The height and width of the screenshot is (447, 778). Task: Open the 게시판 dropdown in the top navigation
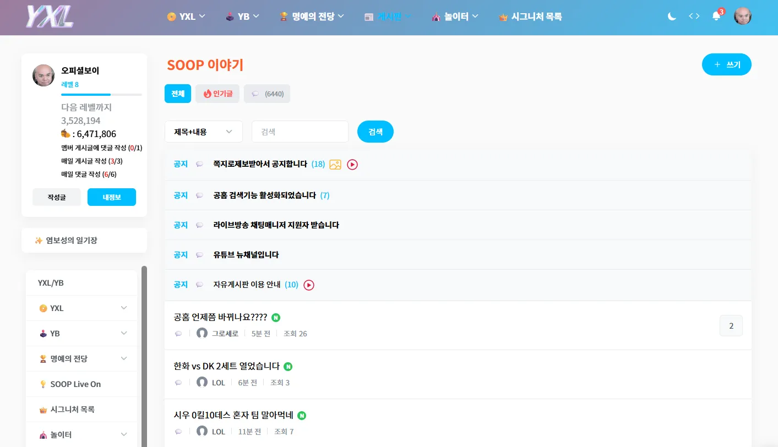tap(388, 17)
